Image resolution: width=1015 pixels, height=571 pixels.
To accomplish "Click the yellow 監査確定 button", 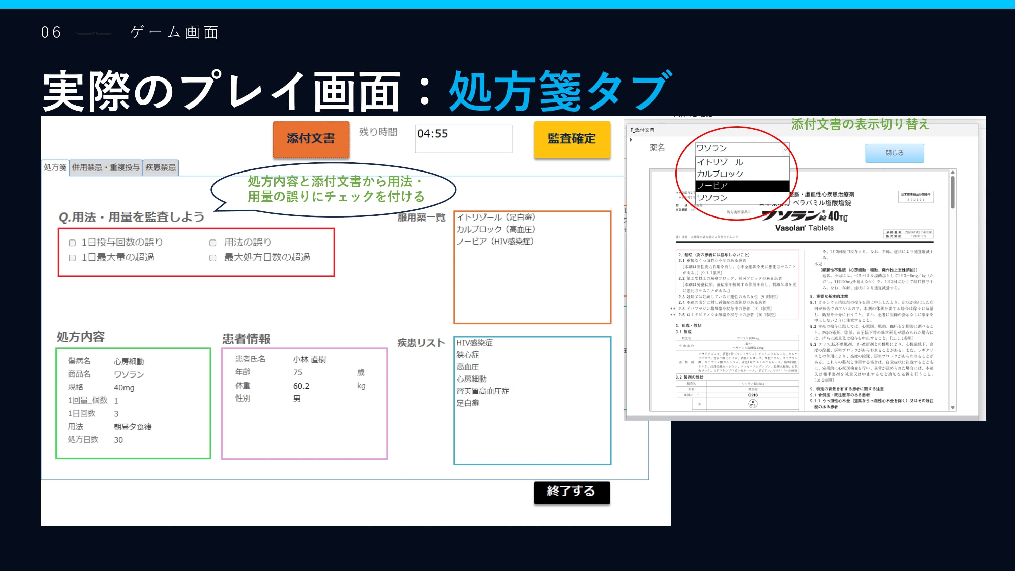I will (572, 139).
